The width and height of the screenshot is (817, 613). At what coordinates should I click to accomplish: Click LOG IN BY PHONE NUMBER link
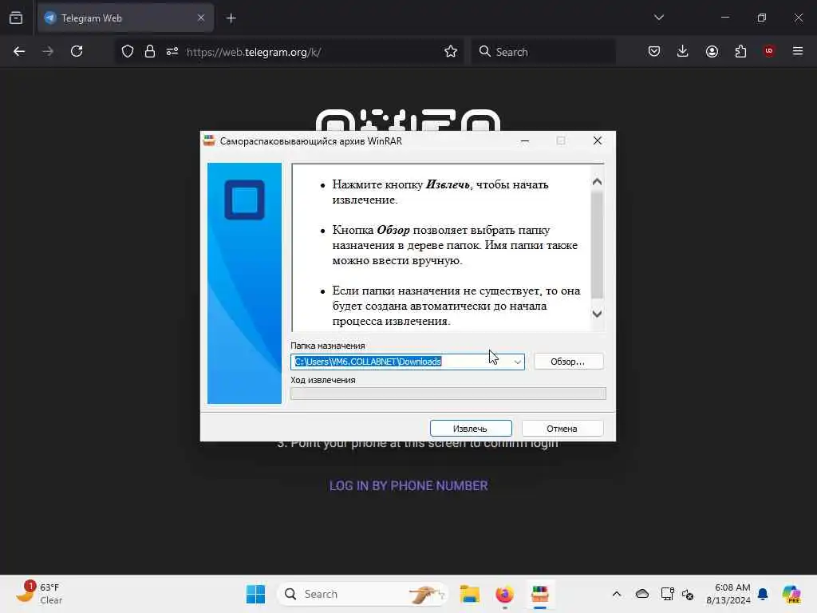click(x=408, y=486)
